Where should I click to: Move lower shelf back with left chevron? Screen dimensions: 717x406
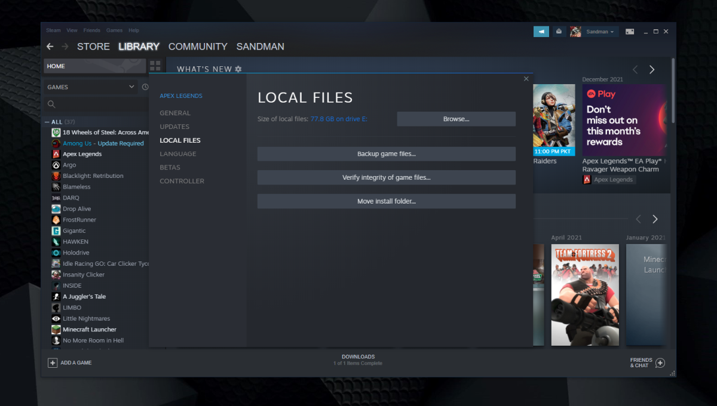[x=638, y=219]
